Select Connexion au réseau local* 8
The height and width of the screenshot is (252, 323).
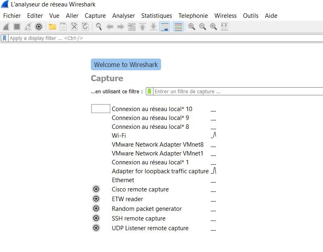150,126
